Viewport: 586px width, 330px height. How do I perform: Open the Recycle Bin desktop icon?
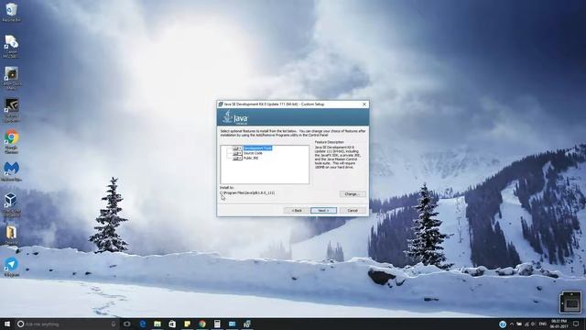point(11,12)
